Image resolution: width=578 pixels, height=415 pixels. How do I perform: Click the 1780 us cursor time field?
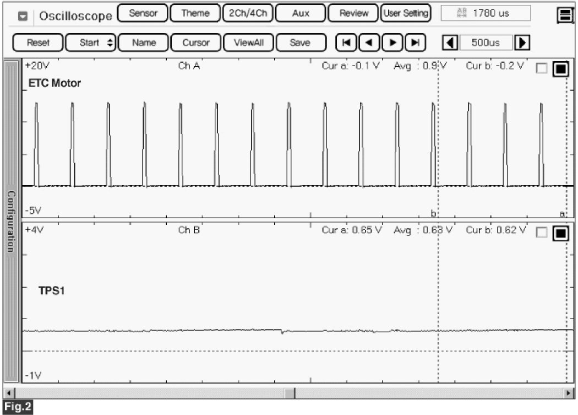tap(486, 13)
